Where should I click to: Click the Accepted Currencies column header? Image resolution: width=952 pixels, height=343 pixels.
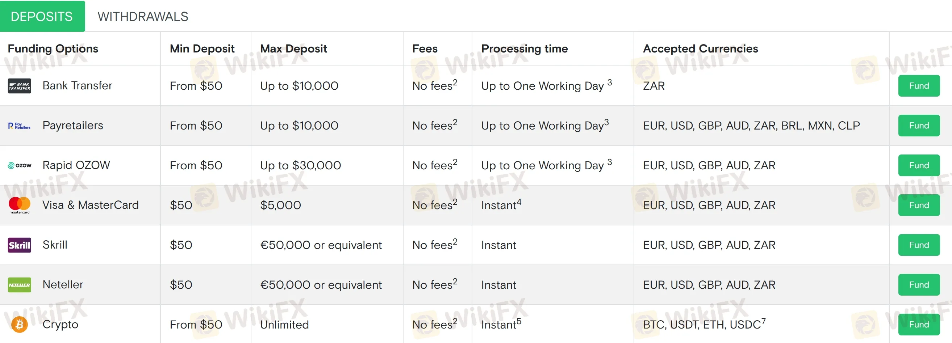(x=700, y=49)
